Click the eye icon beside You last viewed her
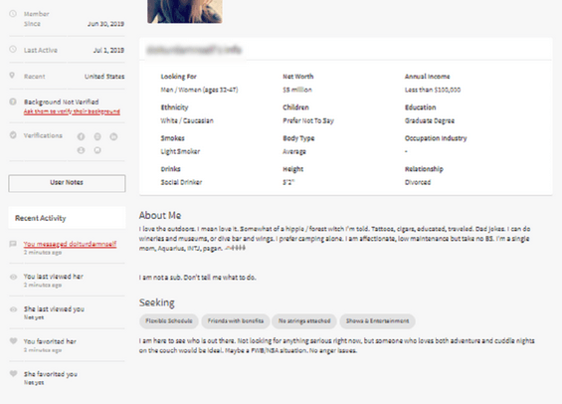562x404 pixels. click(13, 277)
